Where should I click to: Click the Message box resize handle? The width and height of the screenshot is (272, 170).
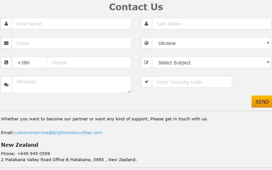tap(129, 91)
